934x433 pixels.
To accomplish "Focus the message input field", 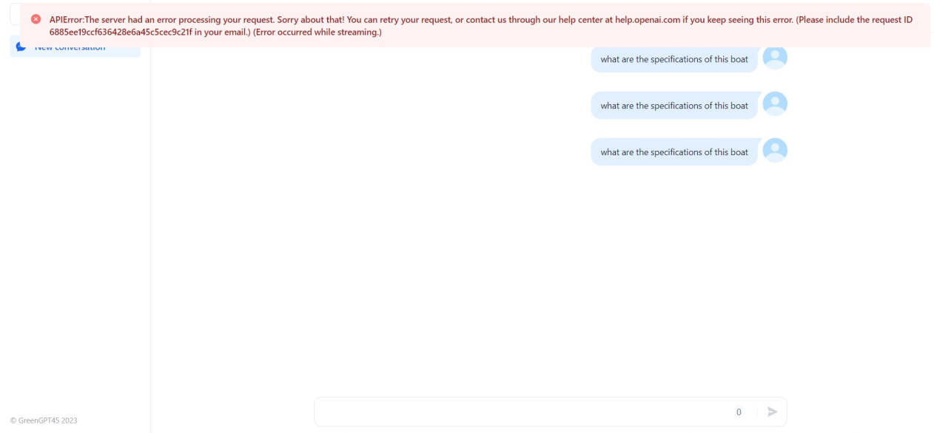I will (518, 412).
